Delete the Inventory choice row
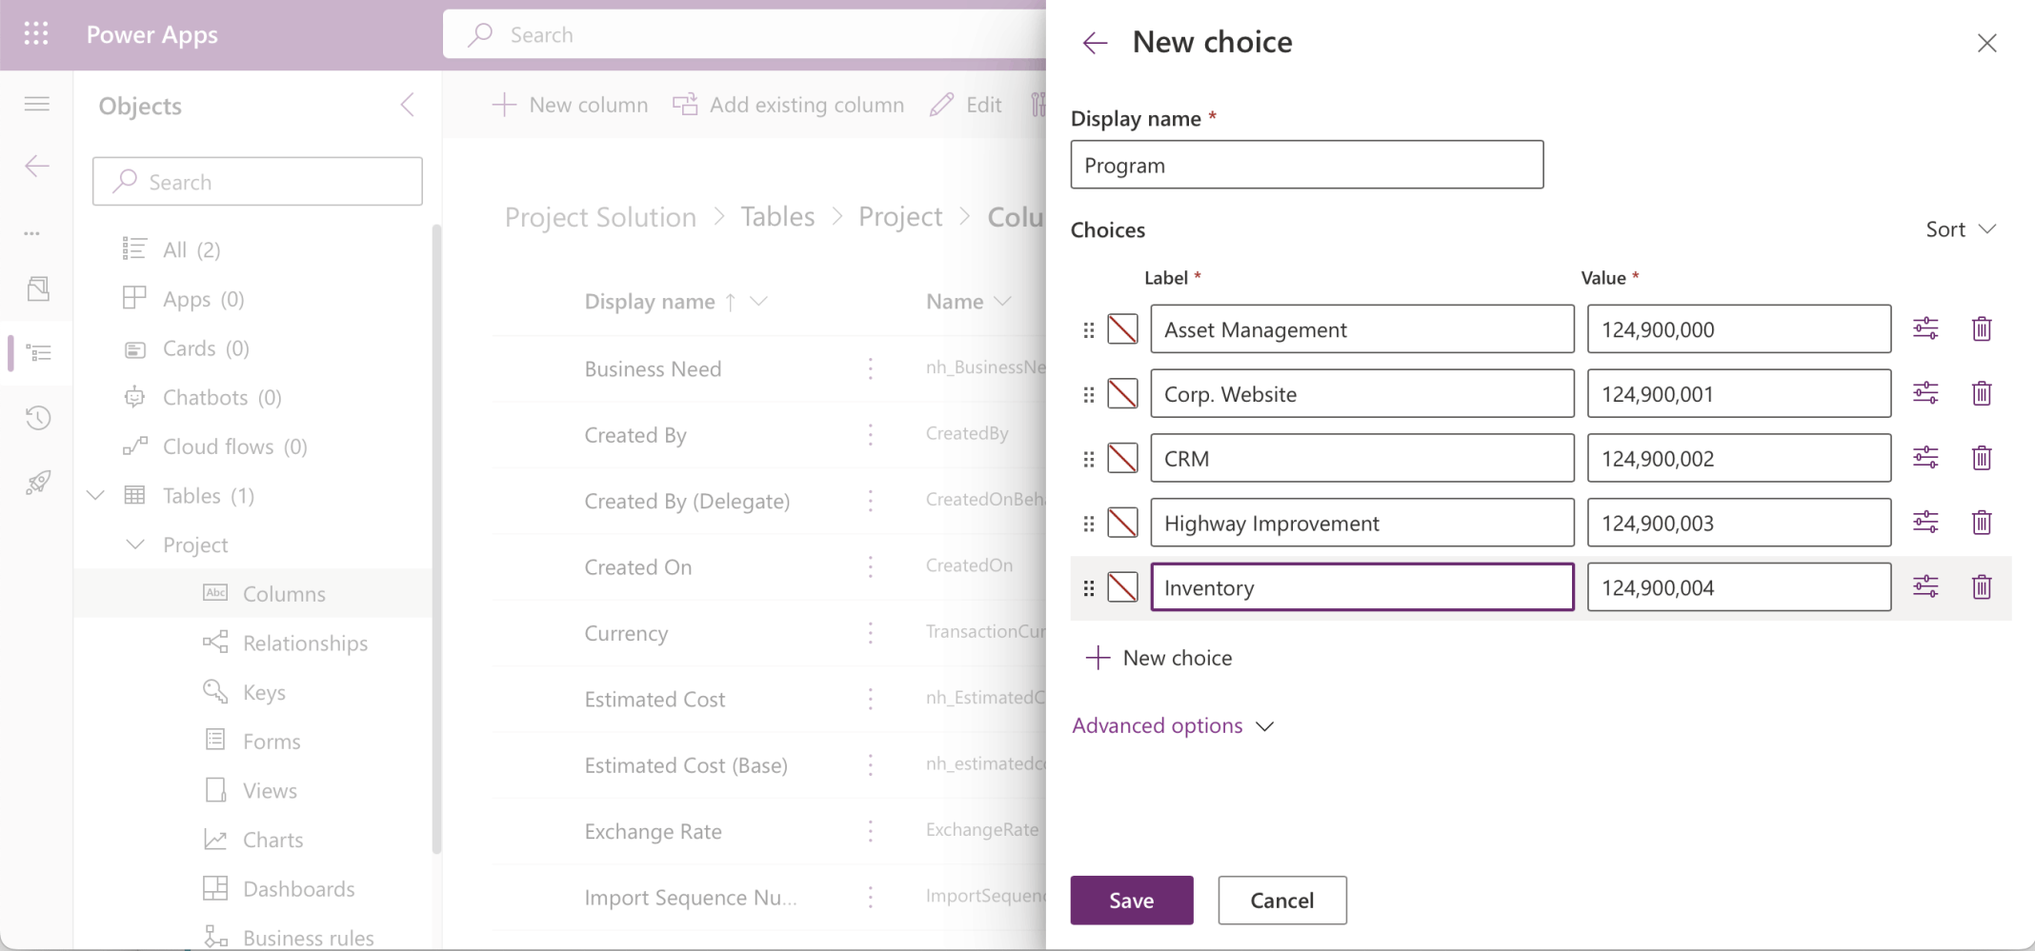Viewport: 2035px width, 951px height. click(1981, 586)
